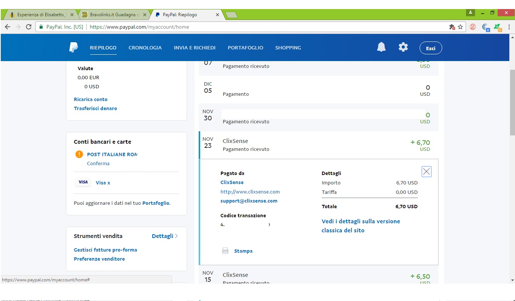Click the scrollbar down arrow

click(x=512, y=280)
